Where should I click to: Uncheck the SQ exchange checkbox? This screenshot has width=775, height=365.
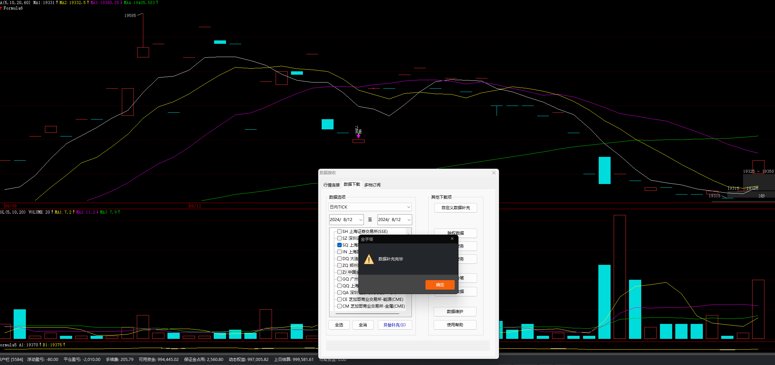pyautogui.click(x=339, y=245)
